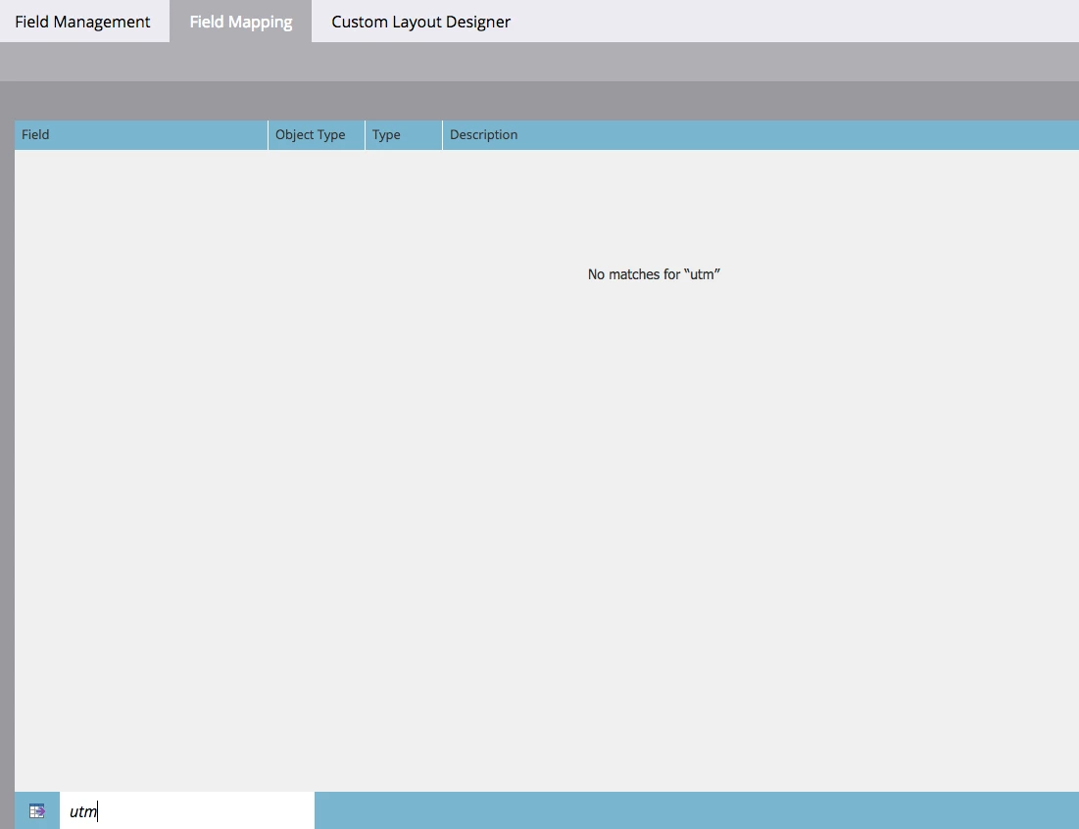This screenshot has height=829, width=1079.
Task: Select the Field Mapping tab
Action: click(x=241, y=22)
